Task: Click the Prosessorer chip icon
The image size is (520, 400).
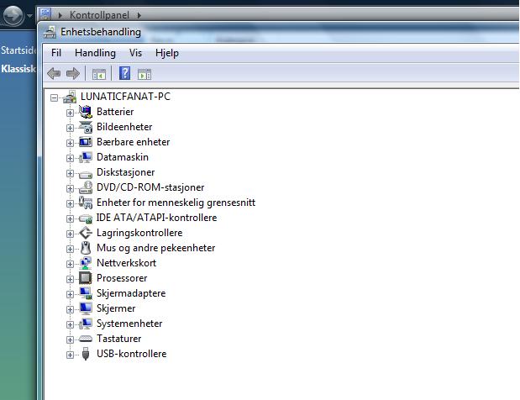Action: [86, 278]
